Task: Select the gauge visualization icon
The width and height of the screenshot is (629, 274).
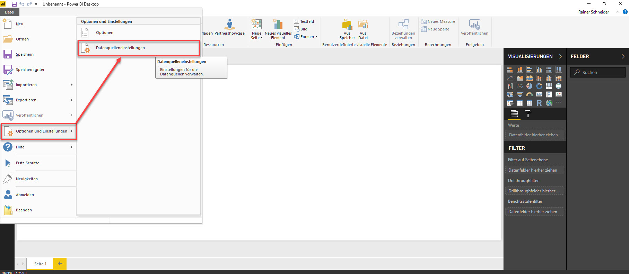Action: [x=529, y=94]
